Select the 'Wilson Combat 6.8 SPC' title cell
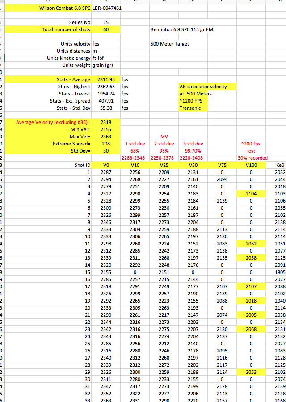This screenshot has height=402, width=286. pyautogui.click(x=64, y=8)
